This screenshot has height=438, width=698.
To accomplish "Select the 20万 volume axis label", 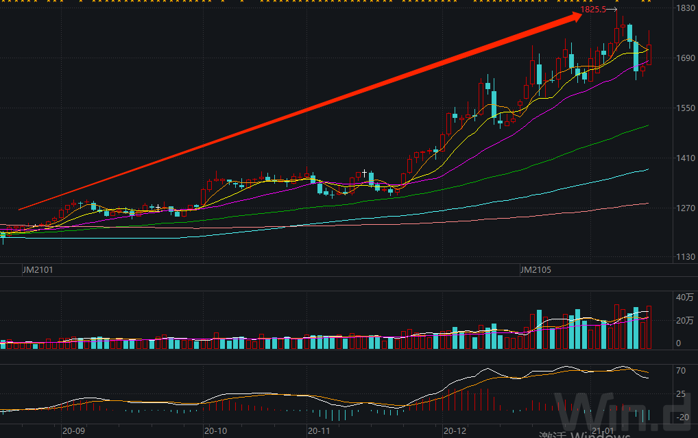I will point(685,321).
